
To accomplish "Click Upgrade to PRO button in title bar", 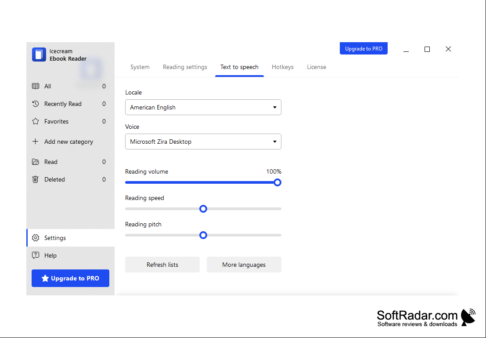I will (364, 48).
